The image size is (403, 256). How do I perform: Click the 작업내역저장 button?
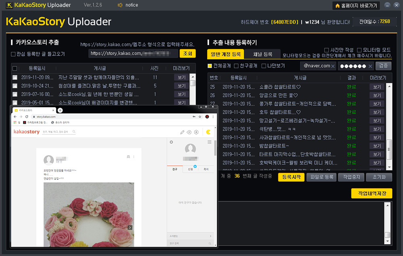371,193
